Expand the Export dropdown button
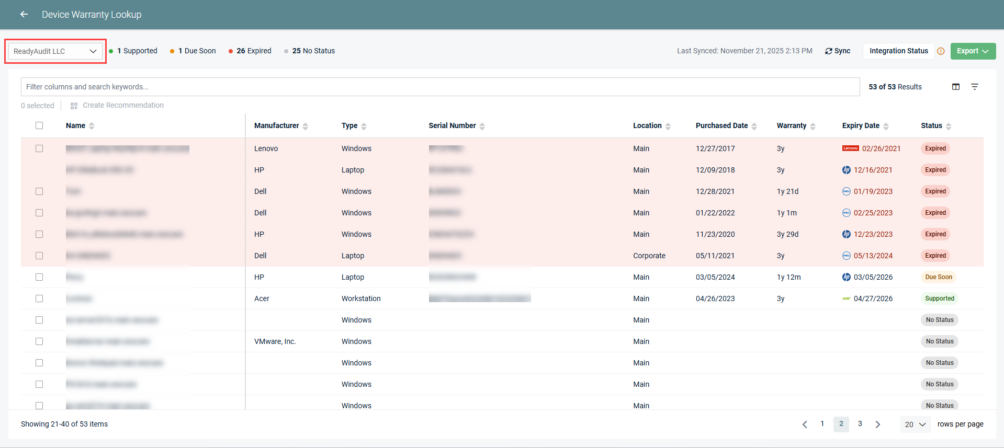Viewport: 1004px width, 448px height. click(973, 51)
